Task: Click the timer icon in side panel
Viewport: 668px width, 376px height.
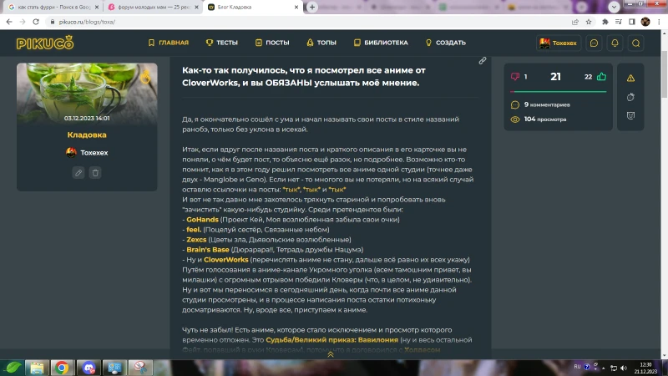Action: pos(630,97)
